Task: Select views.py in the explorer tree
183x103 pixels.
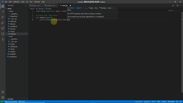Action: pos(13,34)
